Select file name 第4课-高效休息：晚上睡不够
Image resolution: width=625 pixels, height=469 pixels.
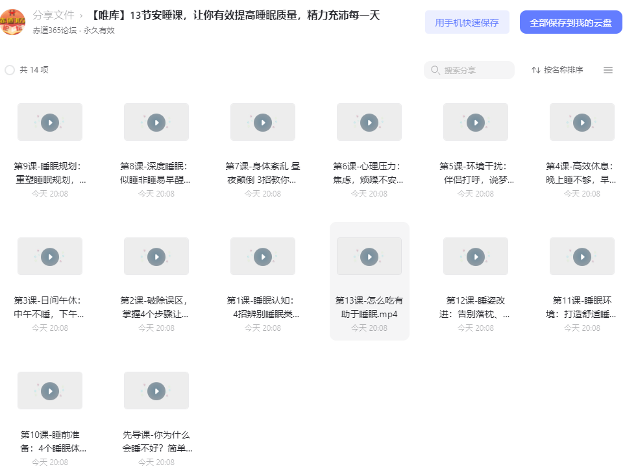point(581,173)
